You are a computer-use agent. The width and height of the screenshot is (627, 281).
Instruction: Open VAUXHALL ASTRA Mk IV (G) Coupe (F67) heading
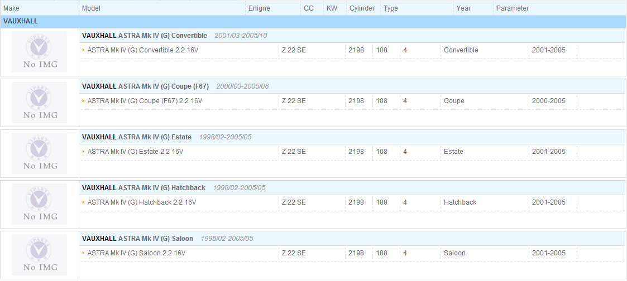[x=145, y=86]
